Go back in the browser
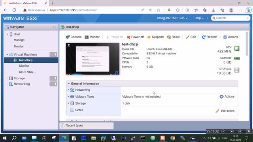 click(6, 10)
